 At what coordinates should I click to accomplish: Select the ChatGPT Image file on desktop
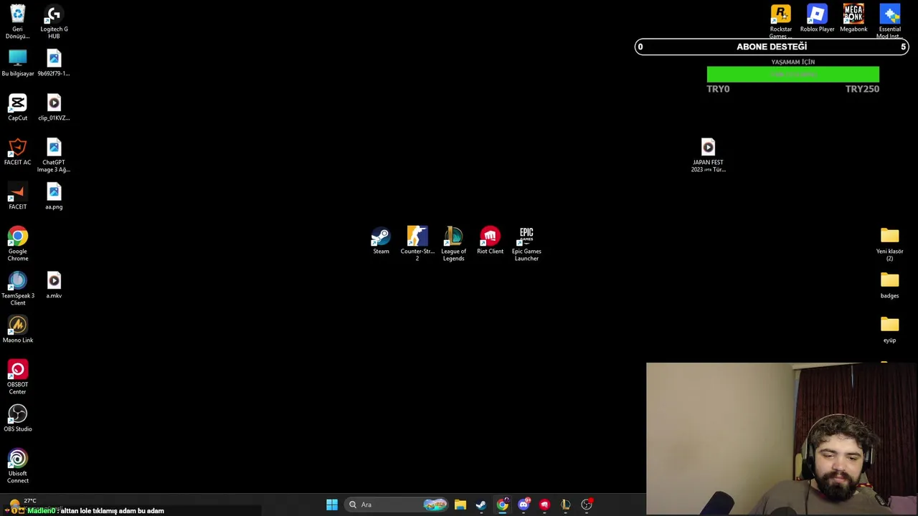[x=54, y=155]
